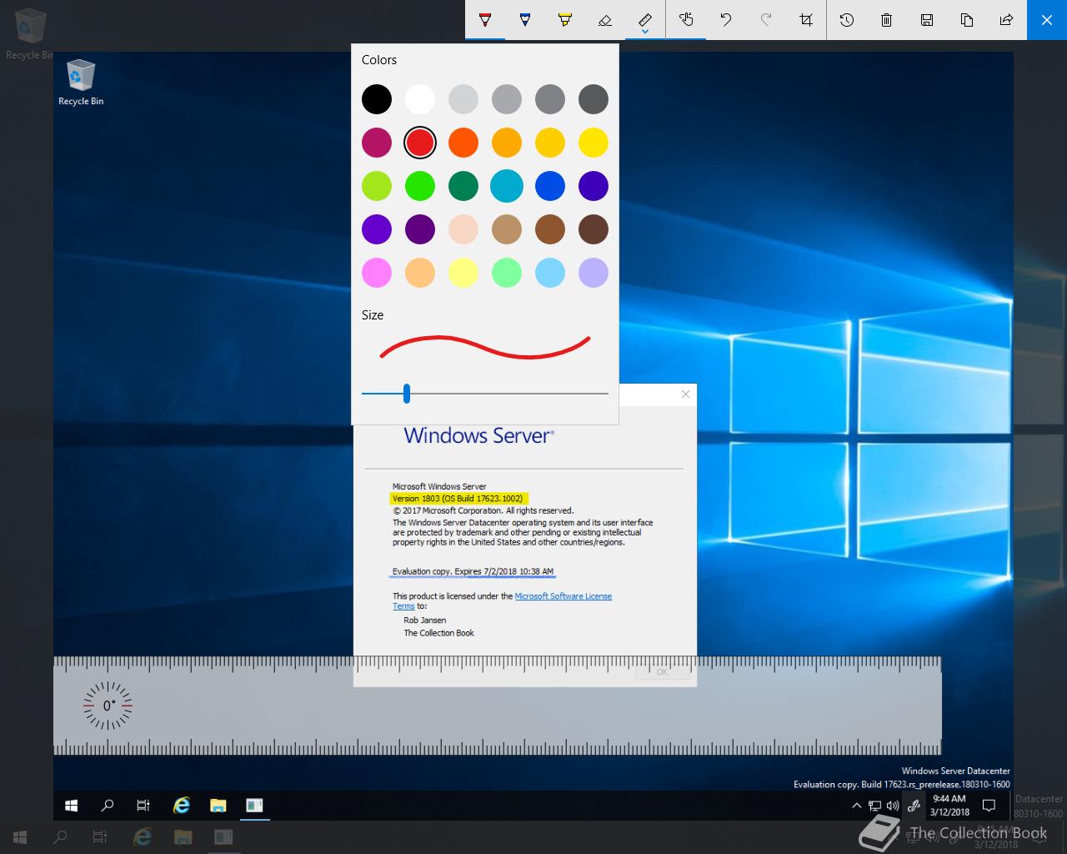Screen dimensions: 1067x854
Task: Choose the bright yellow color swatch
Action: [594, 143]
